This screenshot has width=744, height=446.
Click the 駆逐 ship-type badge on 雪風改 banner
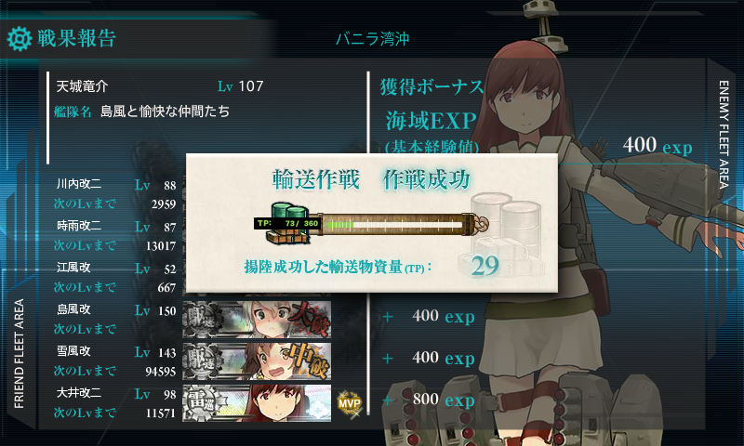pos(203,361)
